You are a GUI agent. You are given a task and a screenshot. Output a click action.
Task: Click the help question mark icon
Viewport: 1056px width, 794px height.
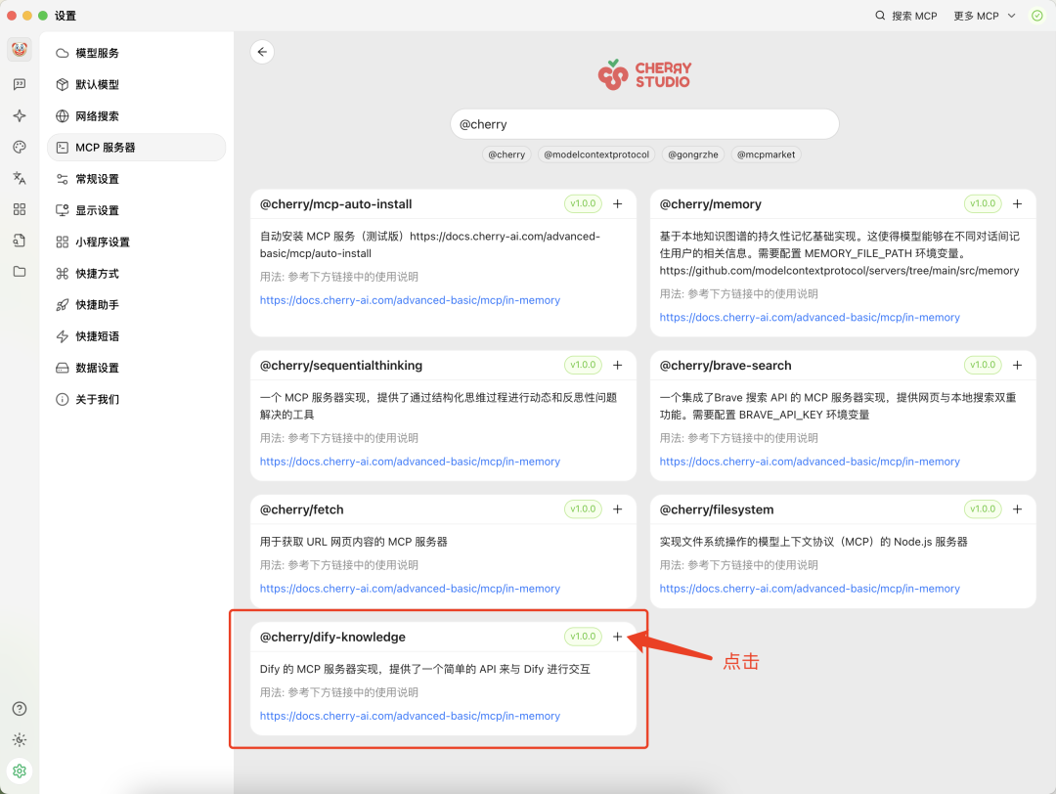pyautogui.click(x=20, y=709)
